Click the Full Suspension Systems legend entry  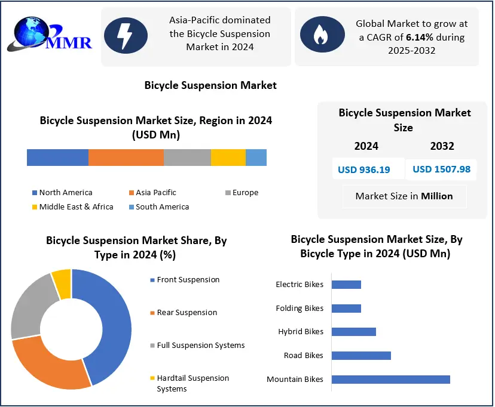coord(200,346)
